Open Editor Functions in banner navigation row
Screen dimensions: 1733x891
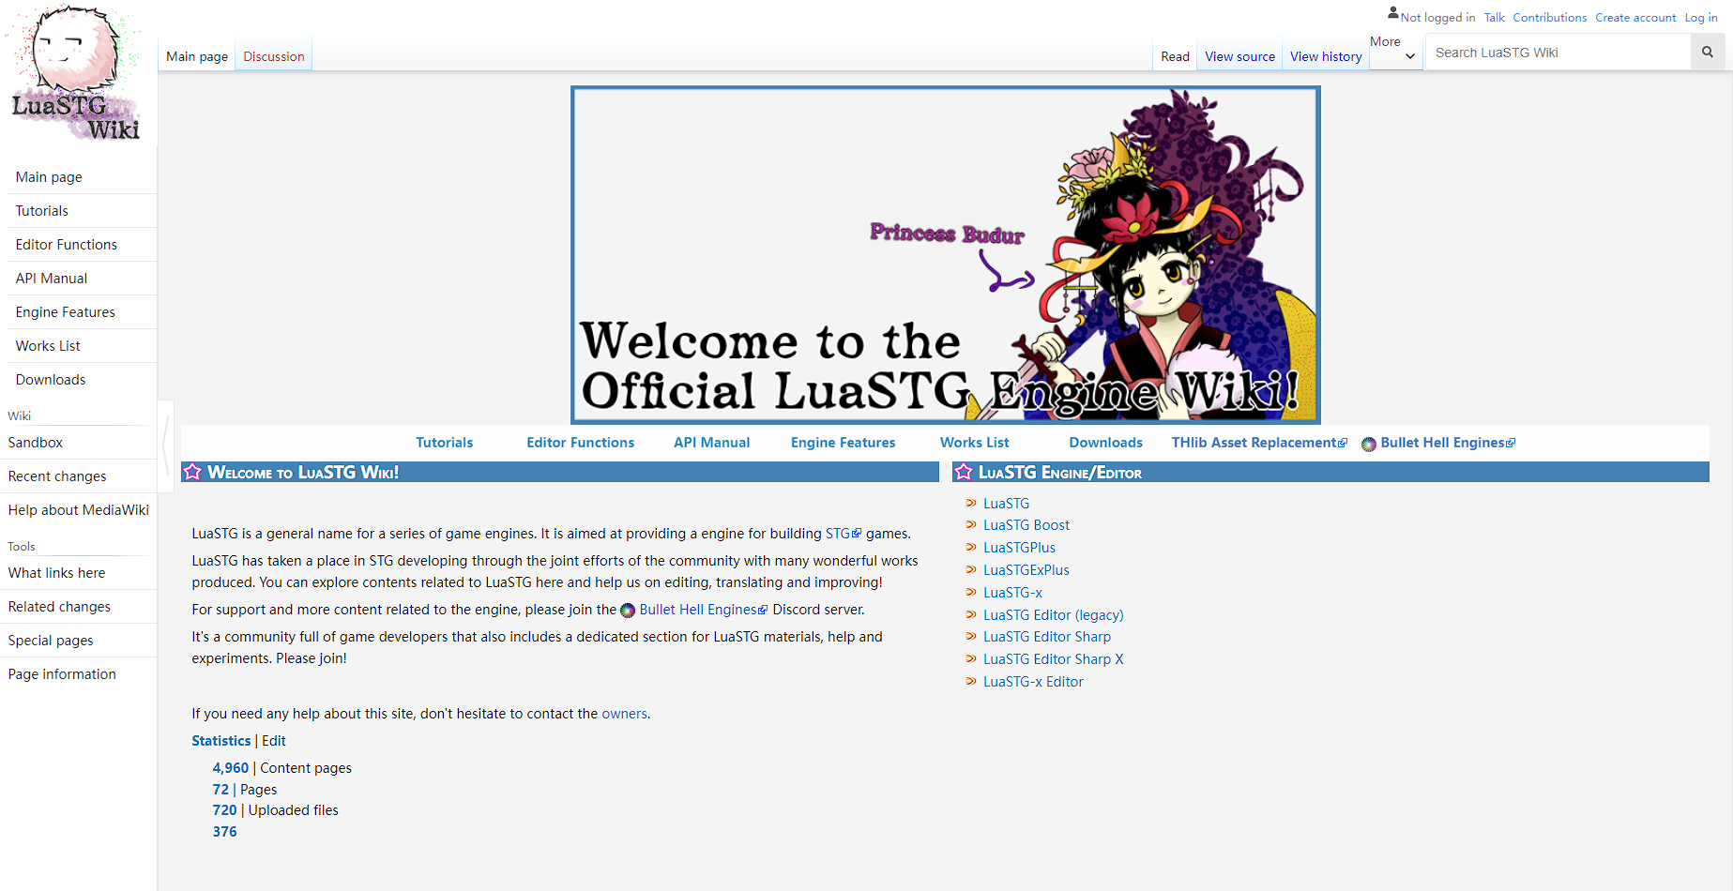581,443
